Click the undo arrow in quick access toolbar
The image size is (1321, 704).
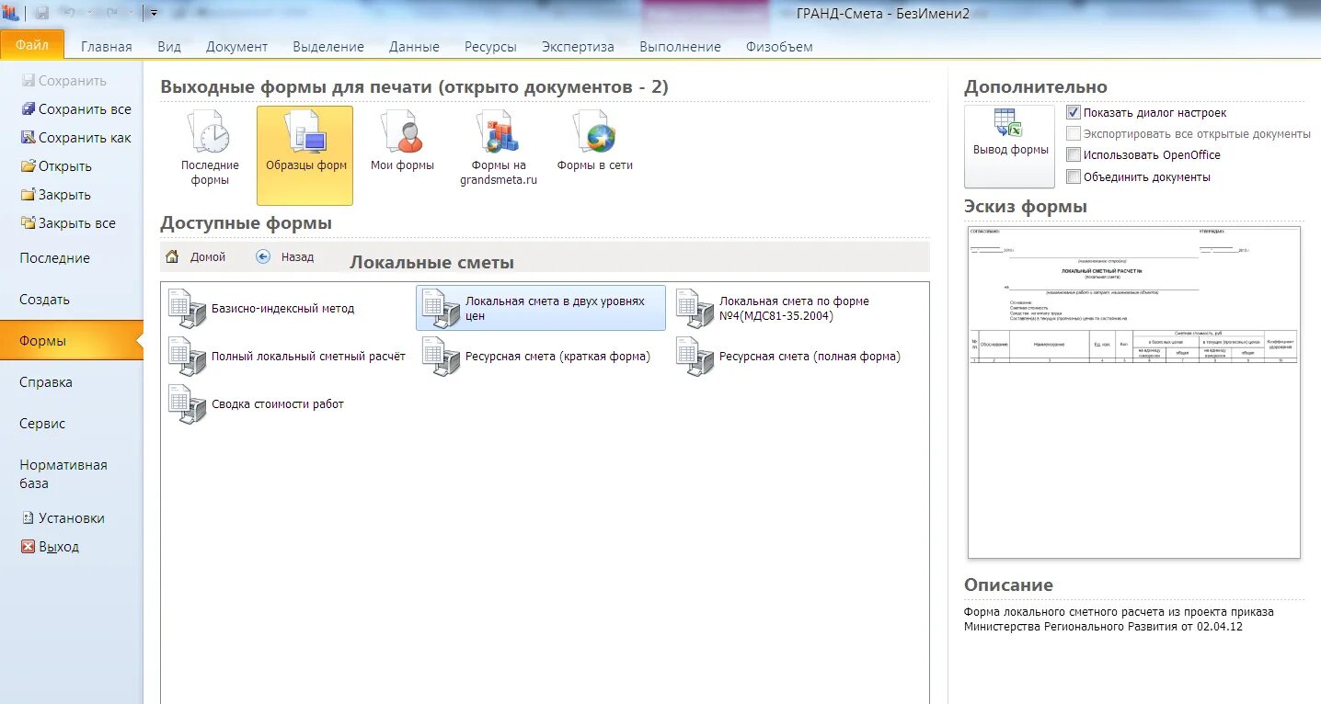point(68,13)
